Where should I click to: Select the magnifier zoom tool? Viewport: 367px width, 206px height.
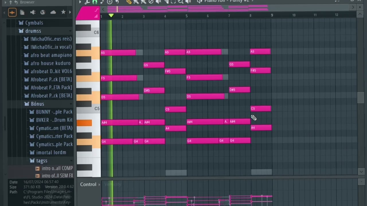181,2
